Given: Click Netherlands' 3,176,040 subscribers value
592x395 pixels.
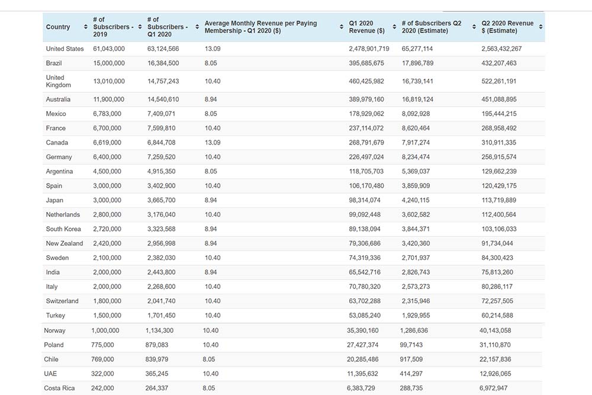Looking at the screenshot, I should (x=161, y=214).
